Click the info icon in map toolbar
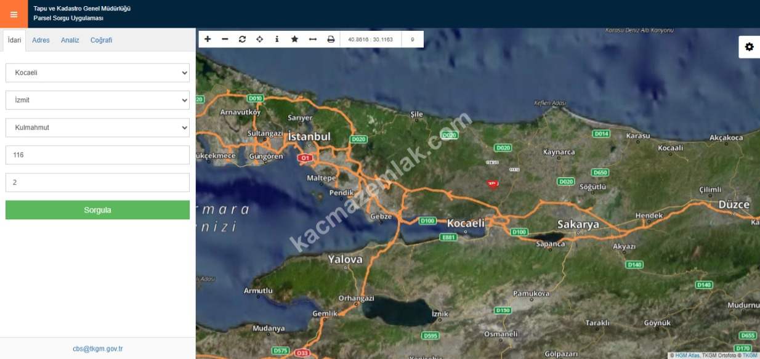This screenshot has width=760, height=359. pyautogui.click(x=277, y=39)
